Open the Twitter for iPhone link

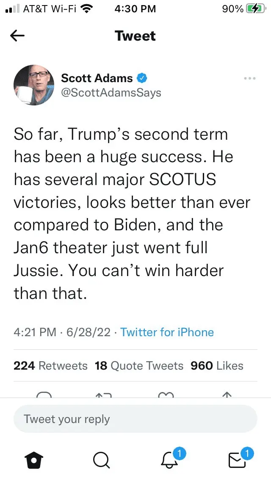pos(167,332)
